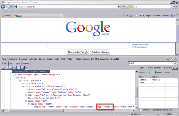Select the table cellSpacing tree row
This screenshot has height=116, width=179.
(x=38, y=75)
